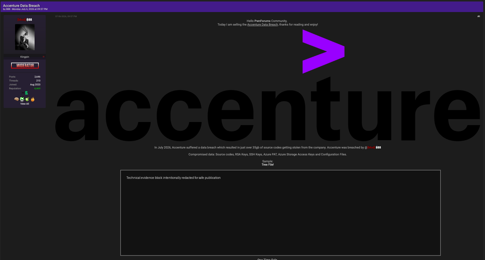The height and width of the screenshot is (260, 485).
Task: Click the 'Hello PwnForums Community' greeting text
Action: [x=267, y=21]
